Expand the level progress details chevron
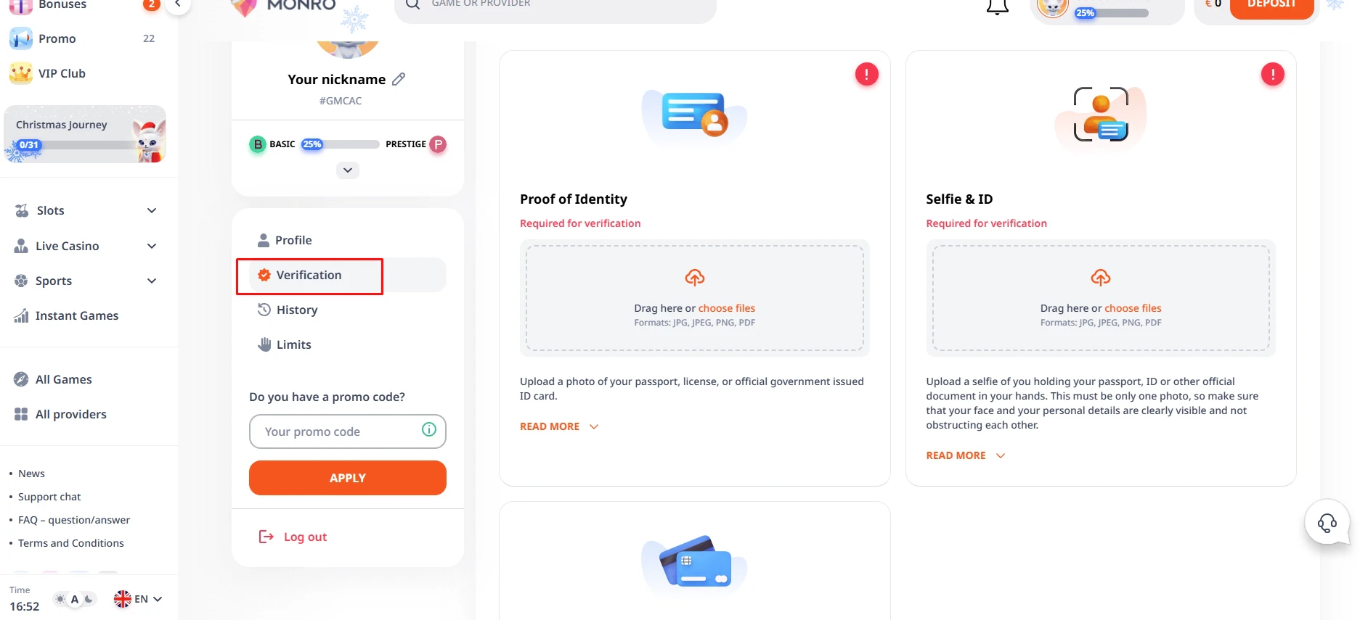 pyautogui.click(x=348, y=170)
